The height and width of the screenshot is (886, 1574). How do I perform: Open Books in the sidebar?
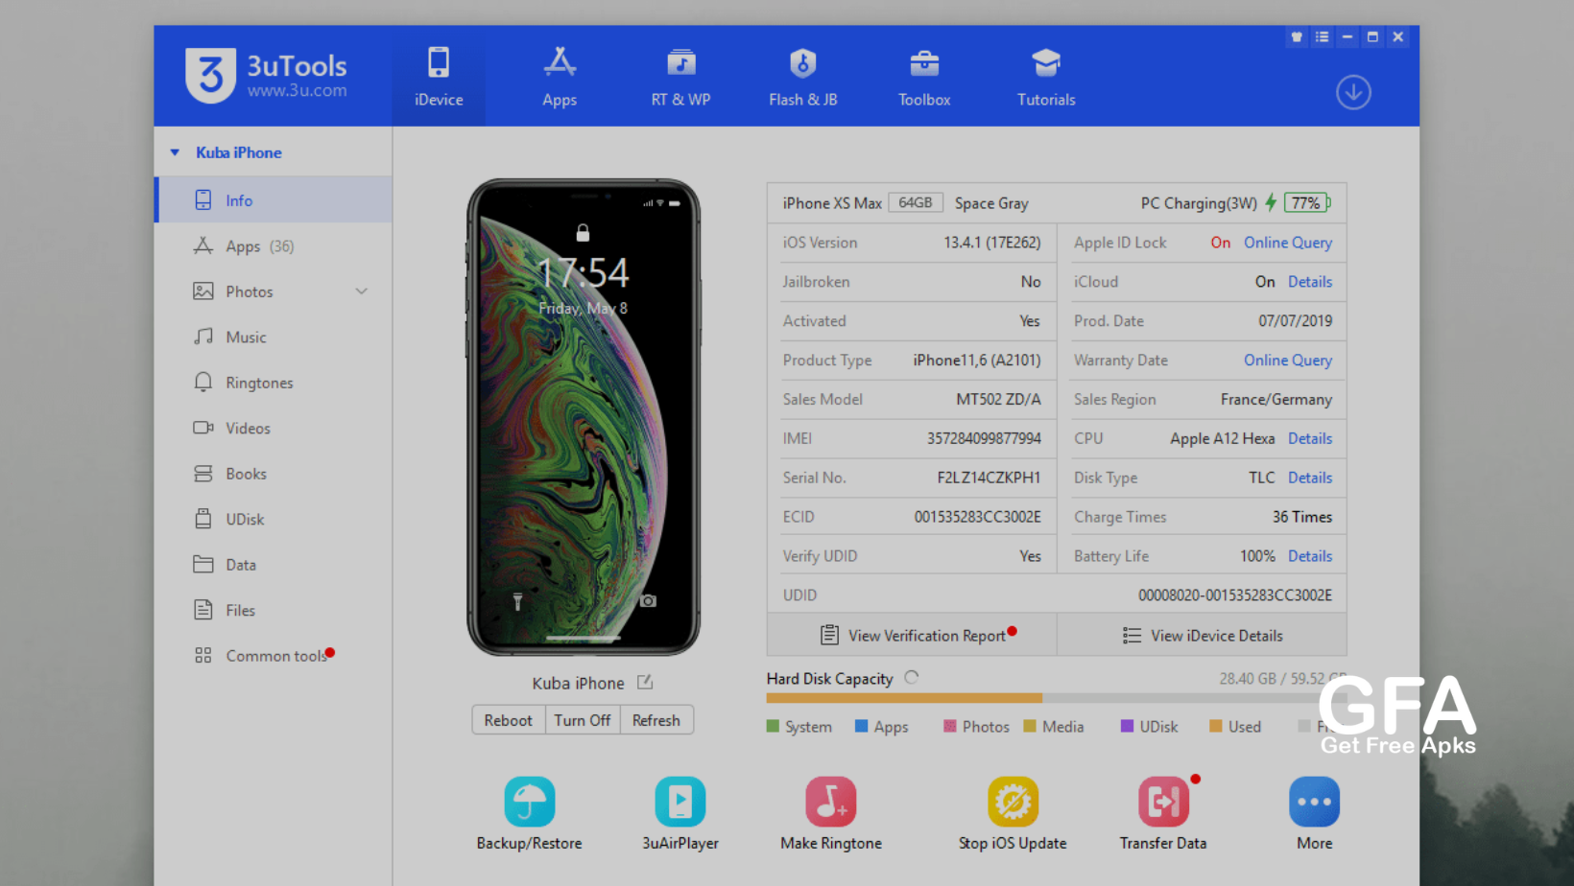coord(274,474)
